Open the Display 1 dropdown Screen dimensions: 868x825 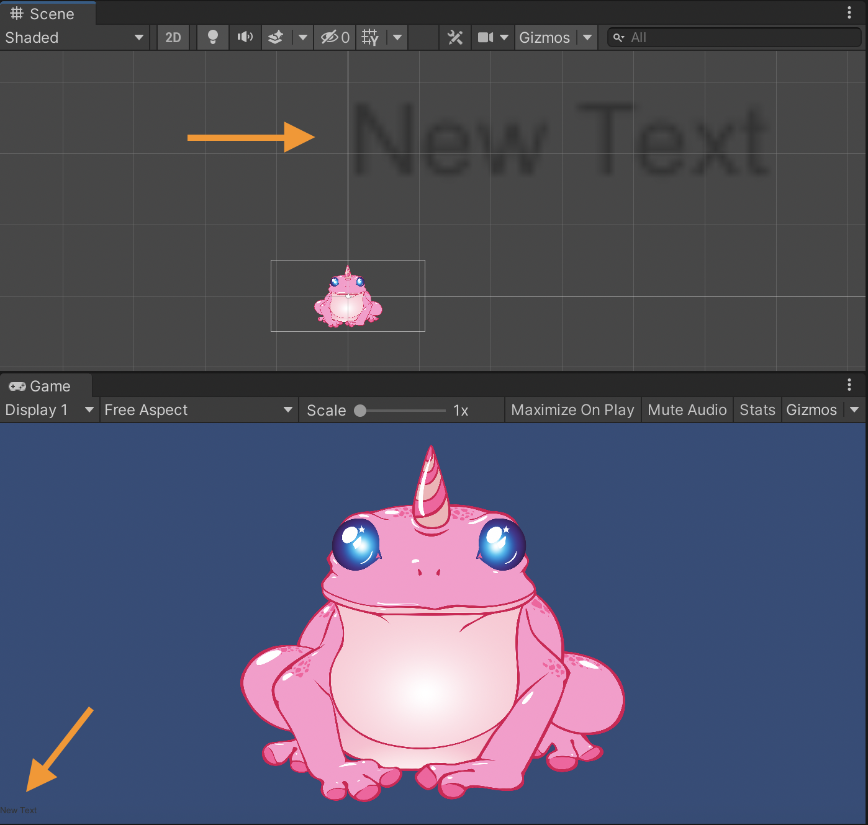click(49, 410)
